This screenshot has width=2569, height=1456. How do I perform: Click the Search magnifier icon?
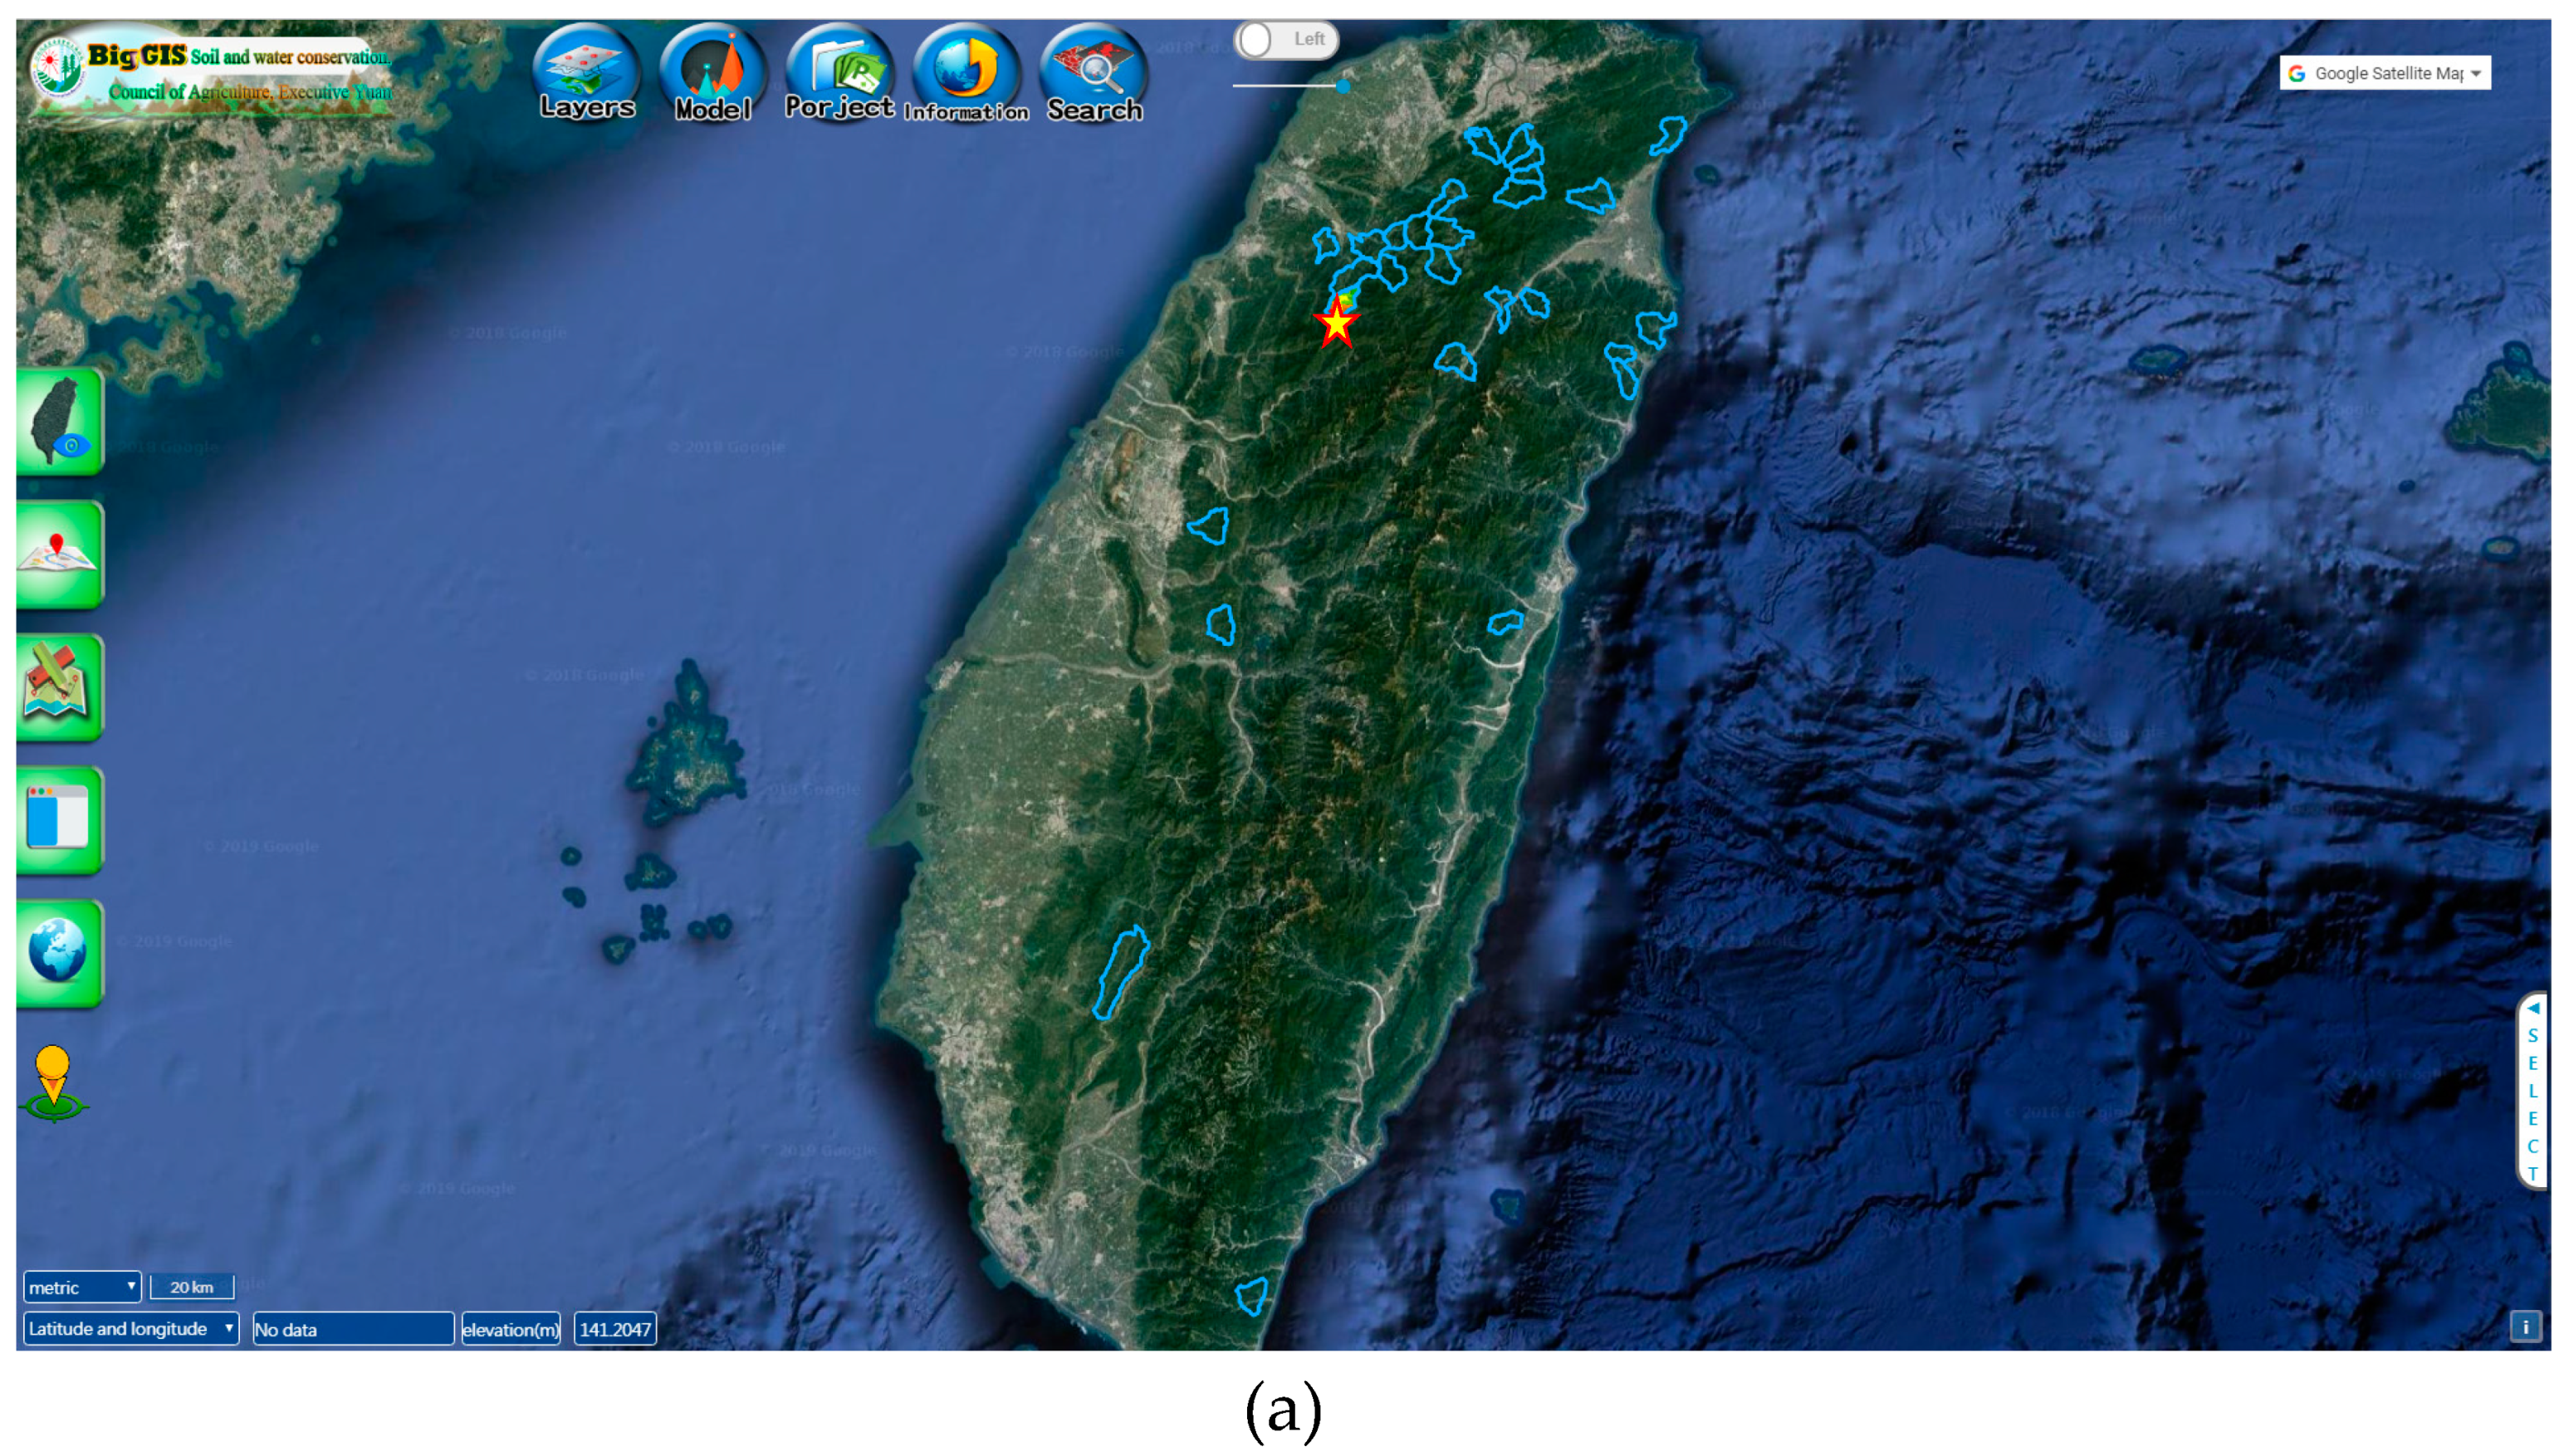click(x=1093, y=71)
